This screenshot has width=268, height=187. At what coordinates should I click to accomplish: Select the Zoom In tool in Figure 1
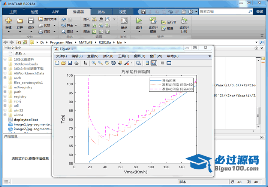click(94, 63)
